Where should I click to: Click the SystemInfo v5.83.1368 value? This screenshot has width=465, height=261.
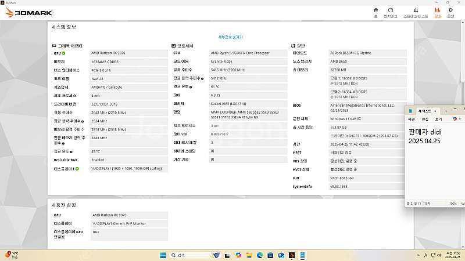367,187
